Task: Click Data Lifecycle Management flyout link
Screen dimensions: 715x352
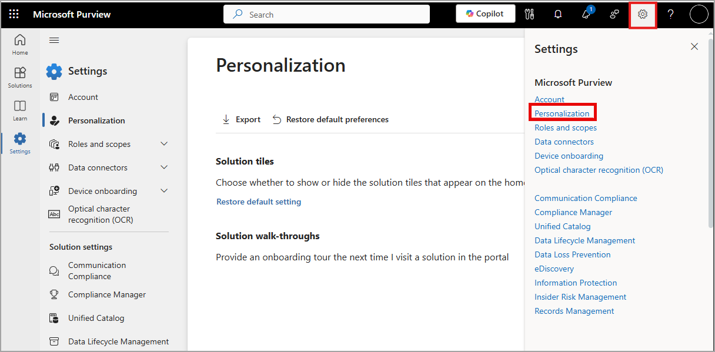Action: coord(584,240)
